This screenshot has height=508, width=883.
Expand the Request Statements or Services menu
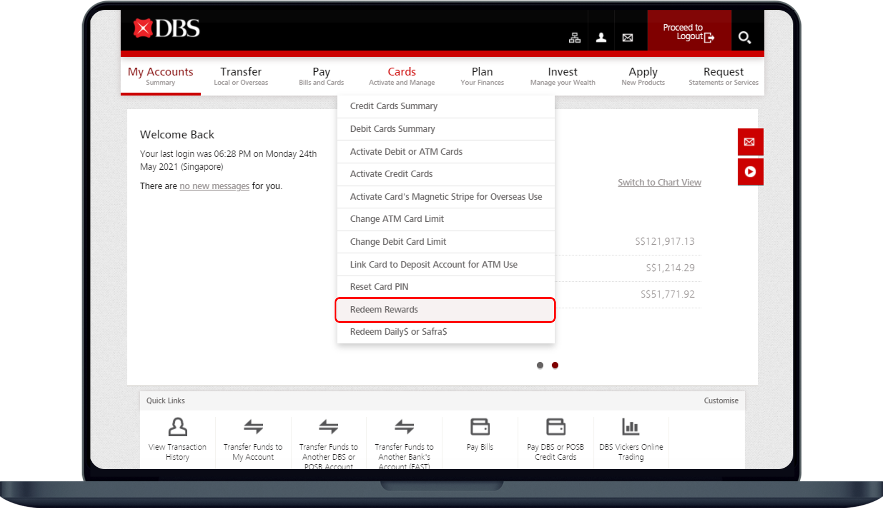click(723, 76)
